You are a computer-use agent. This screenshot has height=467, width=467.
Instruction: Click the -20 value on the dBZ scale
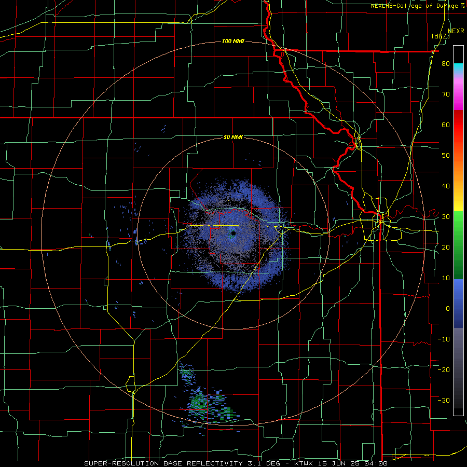click(444, 370)
